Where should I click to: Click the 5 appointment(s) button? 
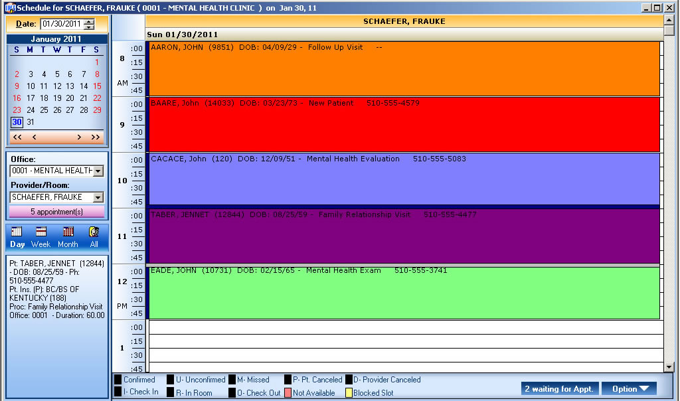click(56, 212)
